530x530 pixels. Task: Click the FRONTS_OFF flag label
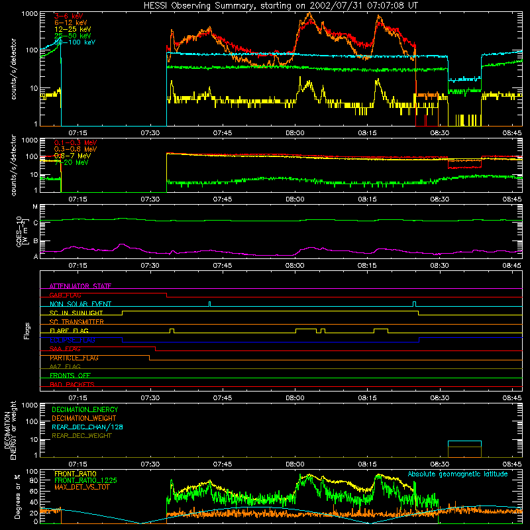click(x=70, y=376)
